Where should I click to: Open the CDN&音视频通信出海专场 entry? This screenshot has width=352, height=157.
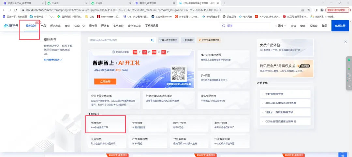click(x=285, y=121)
